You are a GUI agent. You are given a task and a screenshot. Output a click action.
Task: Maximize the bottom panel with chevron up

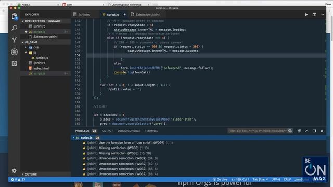tap(306, 131)
